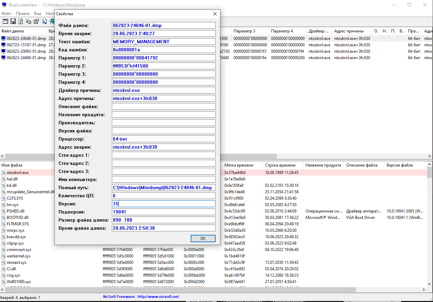Open the Правка menu
Screen dimensions: 433x302
coord(23,14)
